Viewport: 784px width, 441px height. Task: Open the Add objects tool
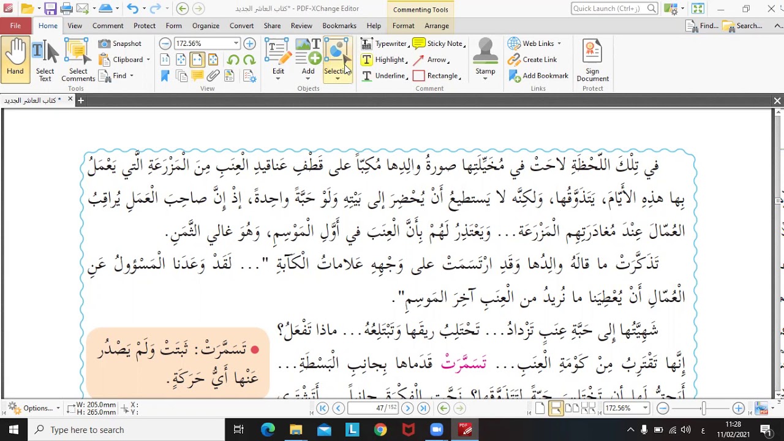tap(308, 59)
